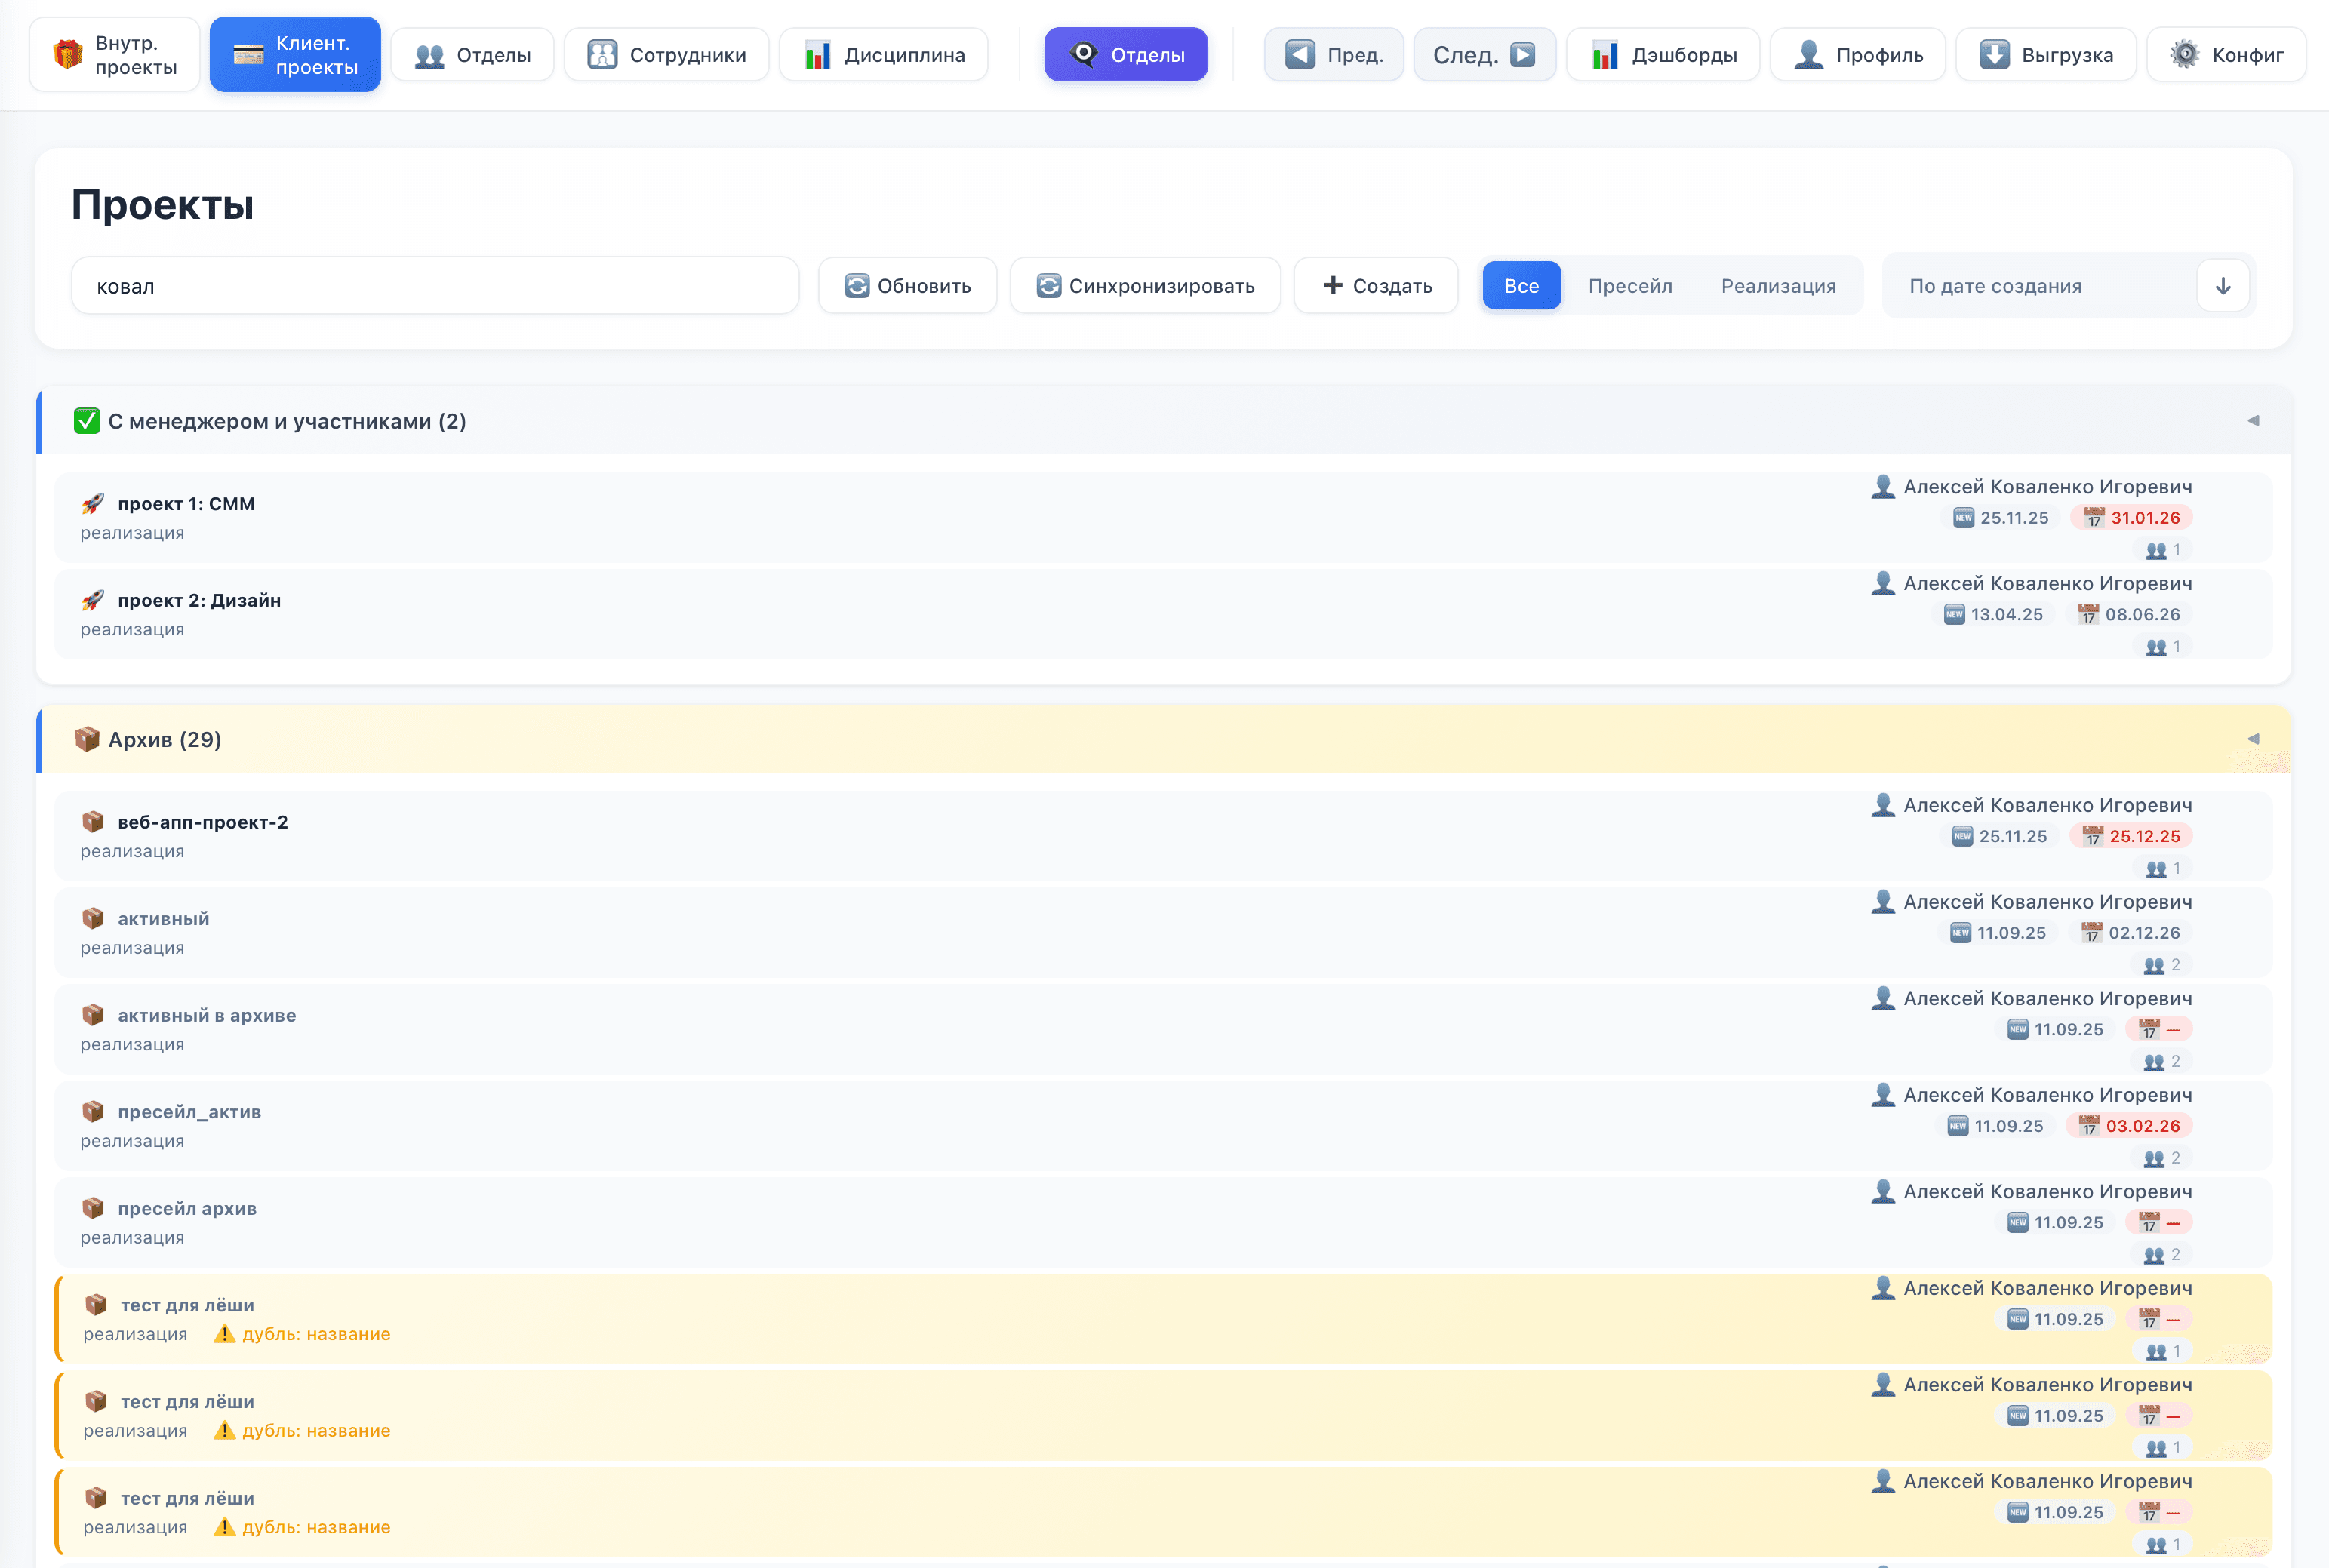Click the Выгрузка download icon
Screen dimensions: 2329x1568
pos(1994,54)
